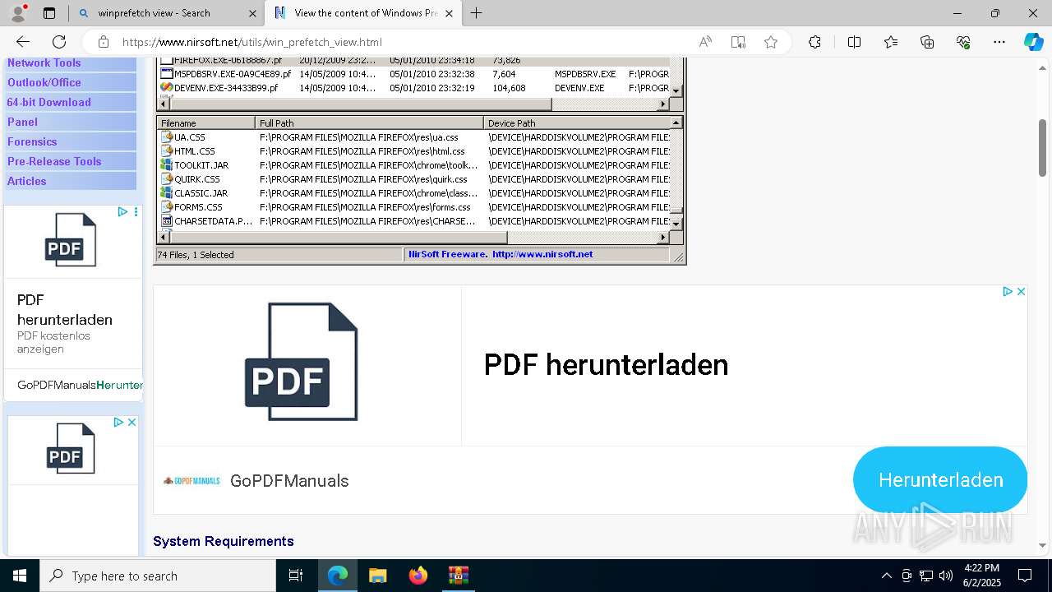Open the Favorites list icon

pyautogui.click(x=891, y=42)
